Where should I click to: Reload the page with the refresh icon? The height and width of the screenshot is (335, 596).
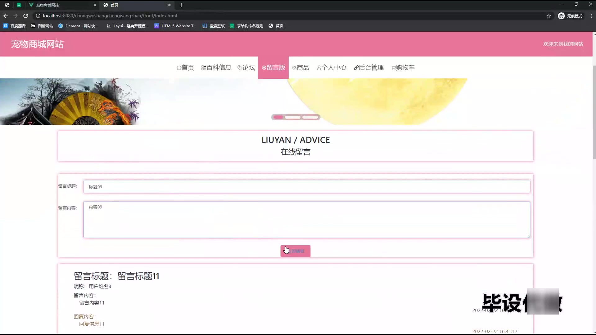point(26,16)
